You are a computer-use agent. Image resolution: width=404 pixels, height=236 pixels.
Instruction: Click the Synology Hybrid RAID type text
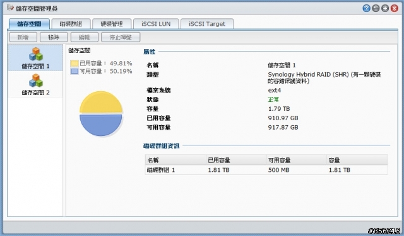pos(324,77)
